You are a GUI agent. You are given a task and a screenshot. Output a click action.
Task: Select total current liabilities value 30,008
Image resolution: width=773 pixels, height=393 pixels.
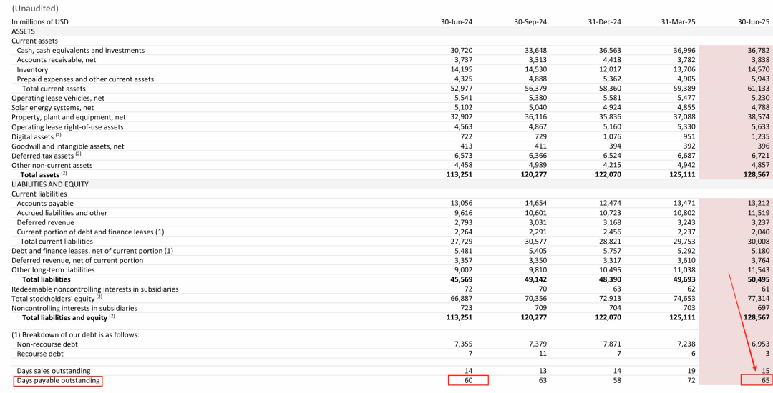tap(758, 241)
